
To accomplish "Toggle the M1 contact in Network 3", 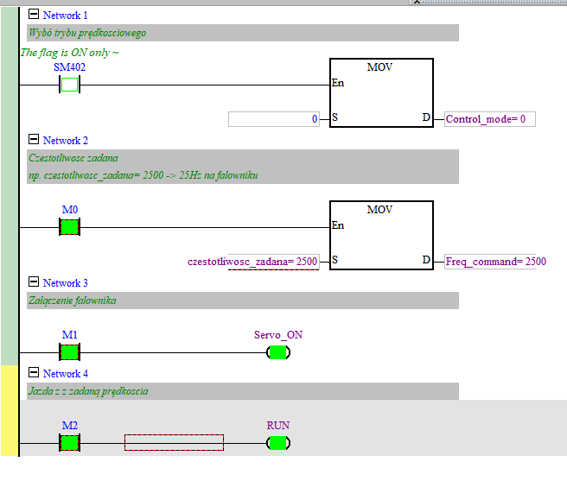I will click(x=69, y=351).
